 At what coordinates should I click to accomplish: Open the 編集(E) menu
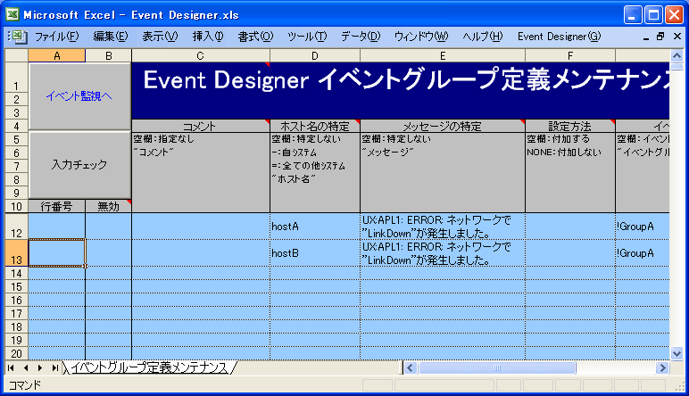click(111, 37)
